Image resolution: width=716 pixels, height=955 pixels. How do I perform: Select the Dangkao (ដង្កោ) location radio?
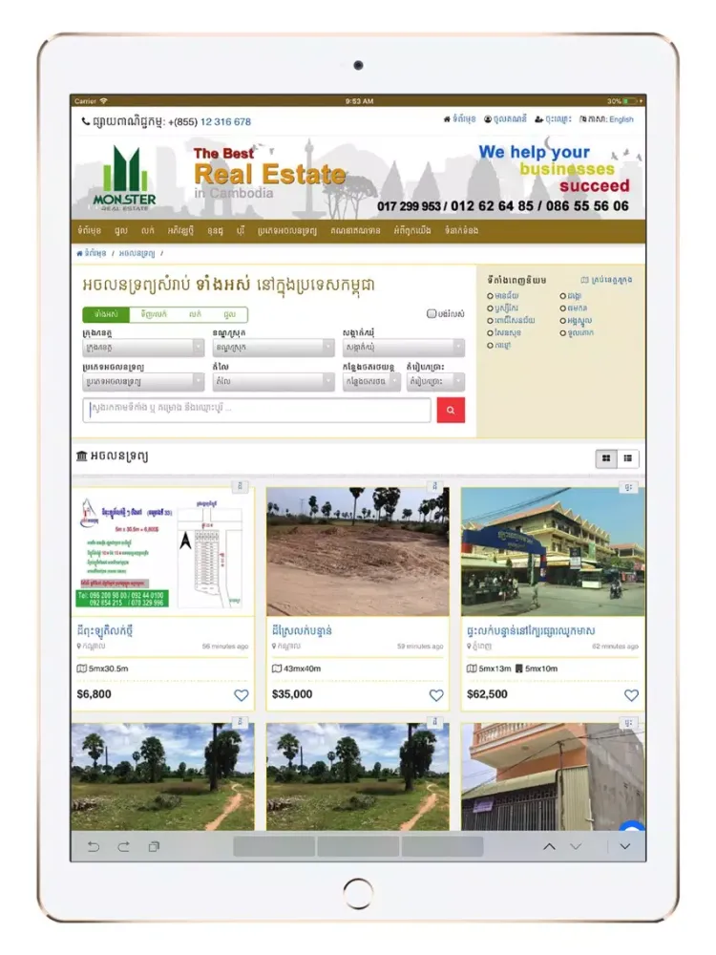(x=563, y=296)
